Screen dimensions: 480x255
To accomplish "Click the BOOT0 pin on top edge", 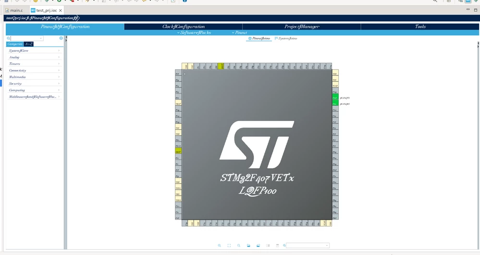I will [221, 66].
